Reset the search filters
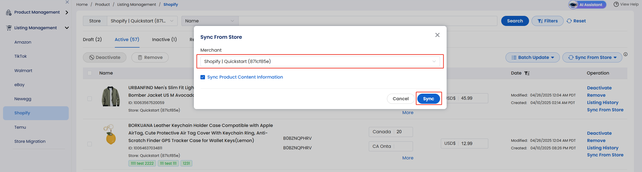 click(576, 21)
